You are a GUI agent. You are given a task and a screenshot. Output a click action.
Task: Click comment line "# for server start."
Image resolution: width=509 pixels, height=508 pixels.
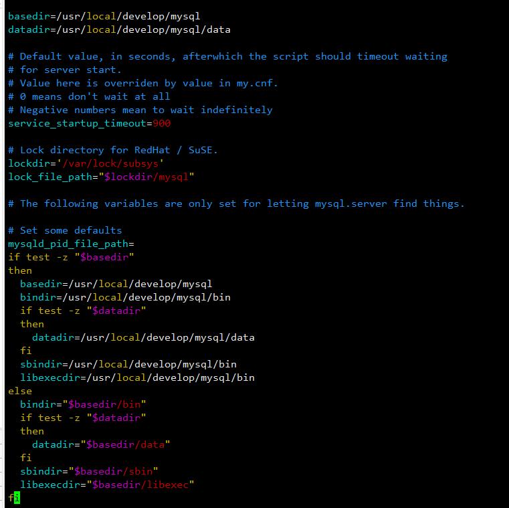point(65,70)
